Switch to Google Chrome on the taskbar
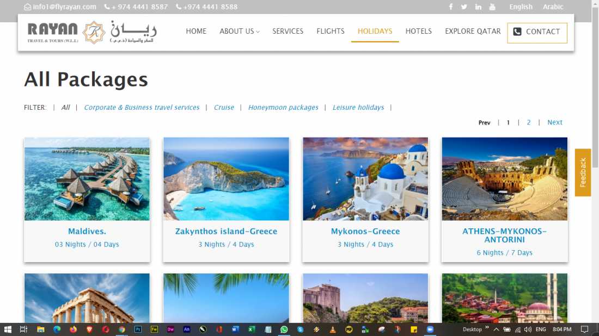The height and width of the screenshot is (336, 599). coord(122,329)
